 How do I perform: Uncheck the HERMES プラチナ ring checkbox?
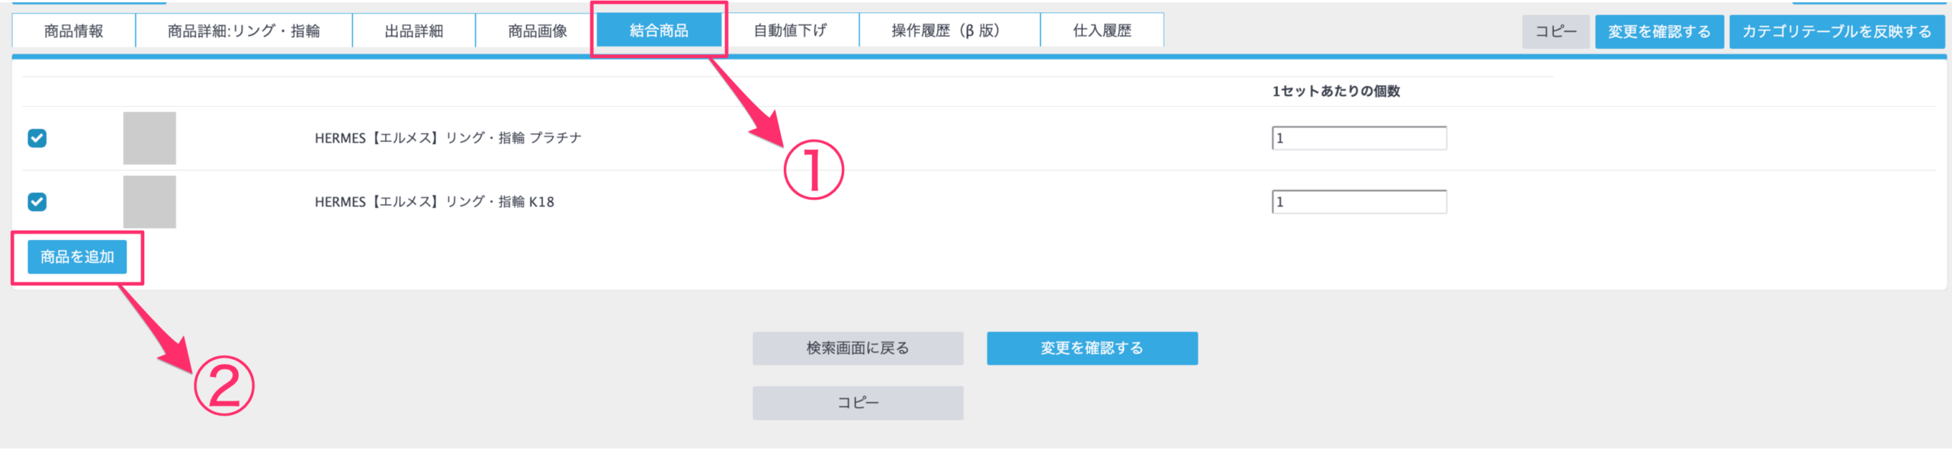(x=37, y=138)
